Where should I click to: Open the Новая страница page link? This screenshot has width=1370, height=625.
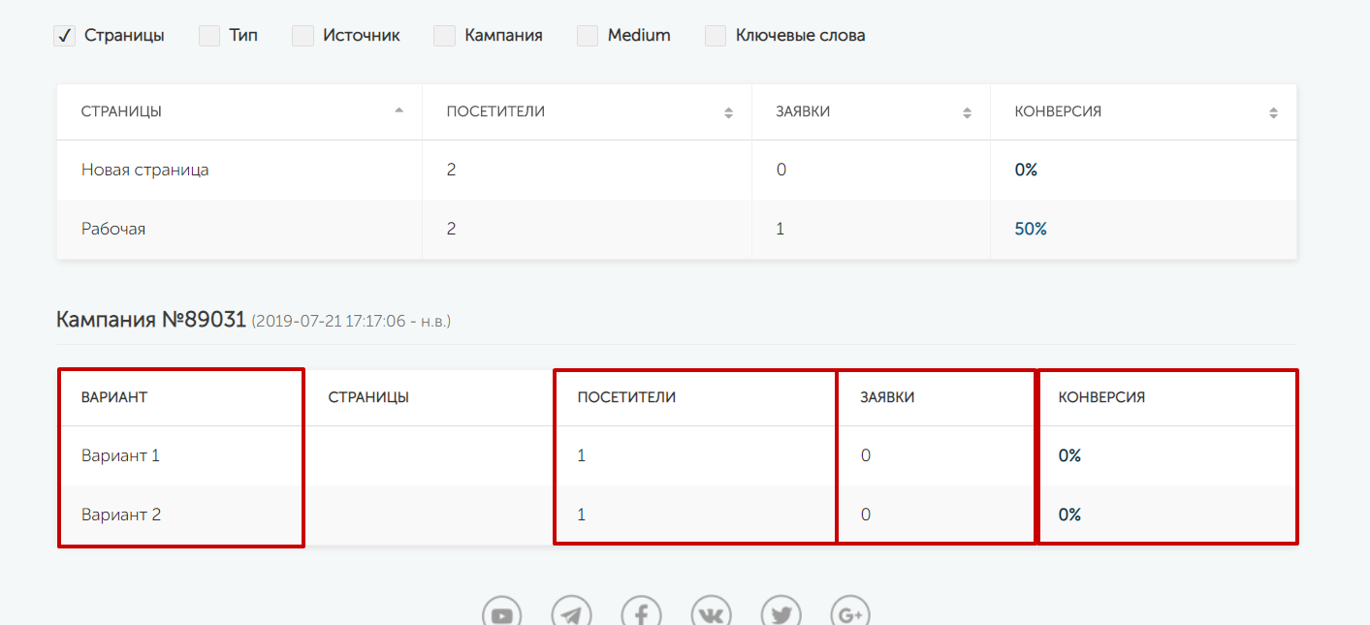144,170
